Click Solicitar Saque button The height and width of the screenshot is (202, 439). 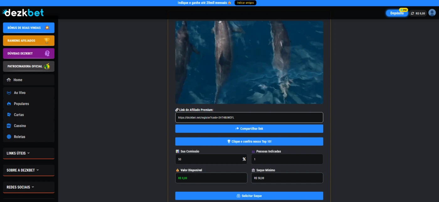coord(249,196)
